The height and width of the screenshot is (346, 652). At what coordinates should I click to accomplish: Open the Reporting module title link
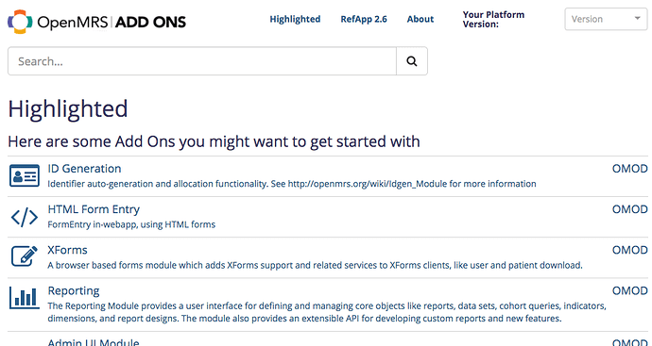pyautogui.click(x=74, y=290)
